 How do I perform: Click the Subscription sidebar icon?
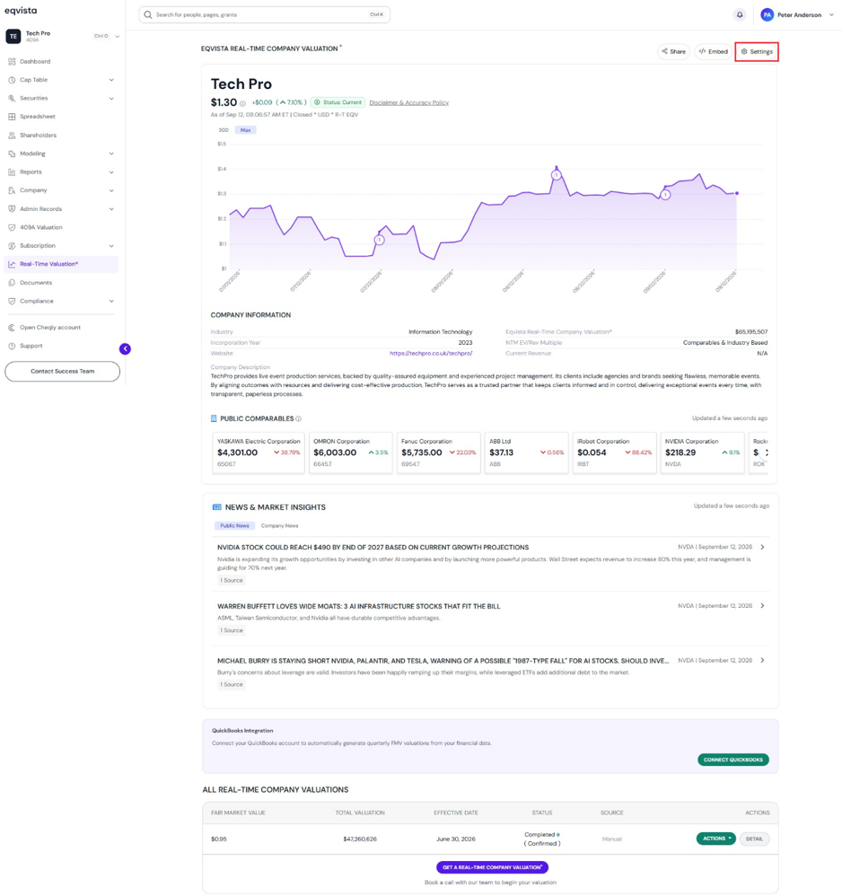click(x=12, y=246)
